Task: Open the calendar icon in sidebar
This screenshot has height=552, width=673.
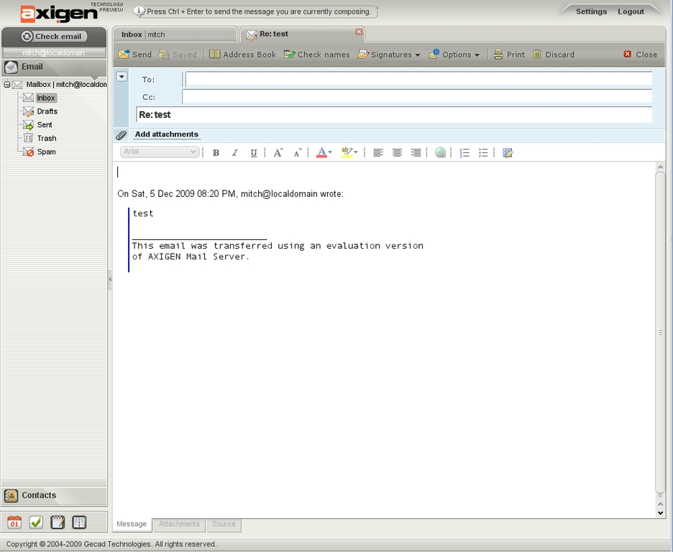Action: [x=14, y=523]
